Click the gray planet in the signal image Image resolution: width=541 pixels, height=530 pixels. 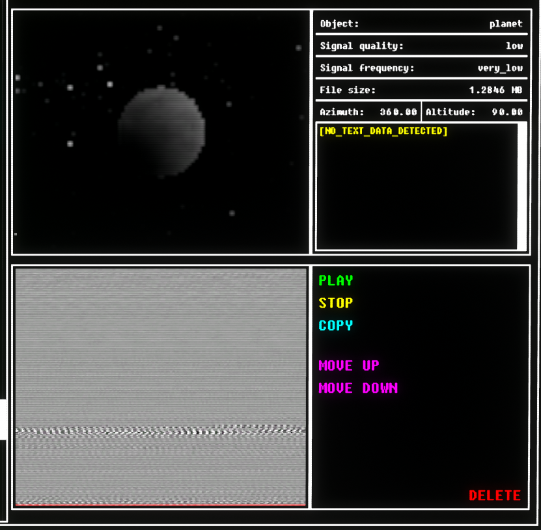coord(161,131)
